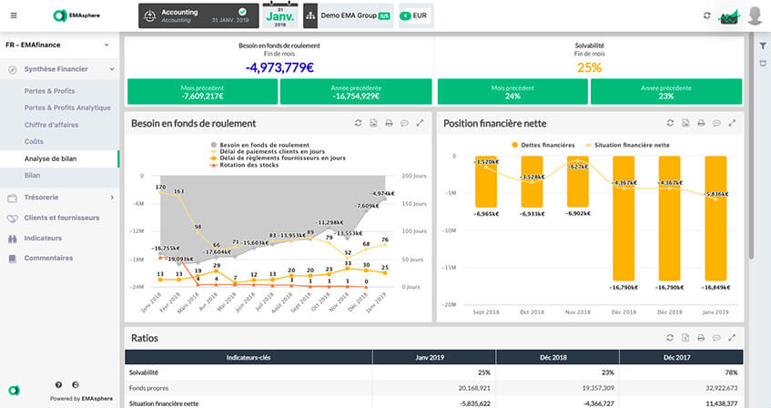Click the global refresh icon in header
Screen dimensions: 771x408
point(707,15)
